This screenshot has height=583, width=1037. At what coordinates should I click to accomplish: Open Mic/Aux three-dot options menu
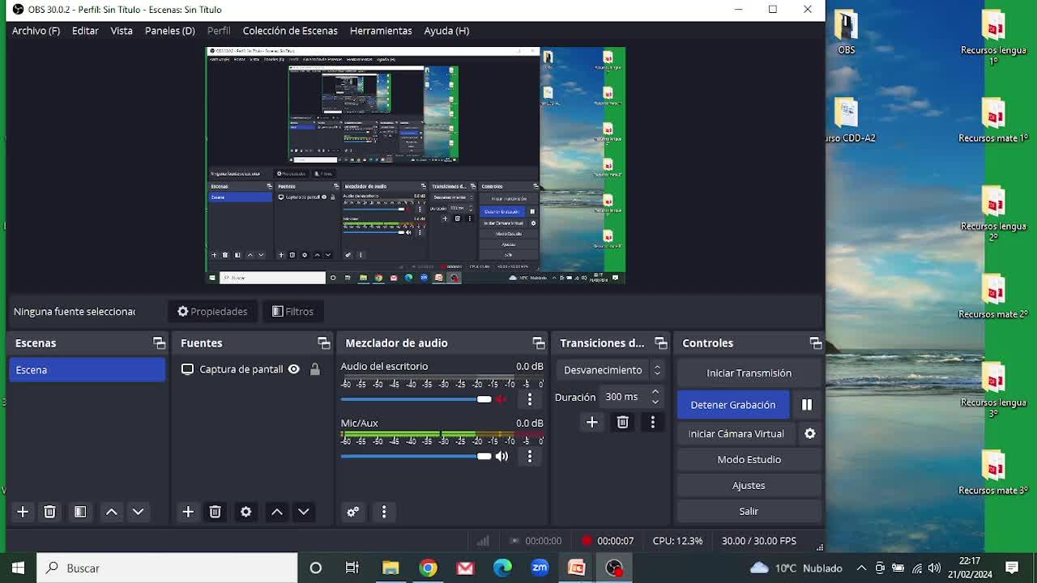(x=530, y=456)
